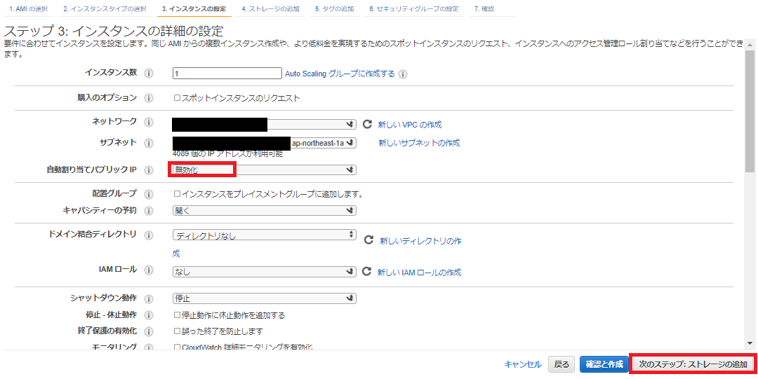This screenshot has height=379, width=758.
Task: Open シャットダウン動作 dropdown showing 停止
Action: [x=265, y=298]
